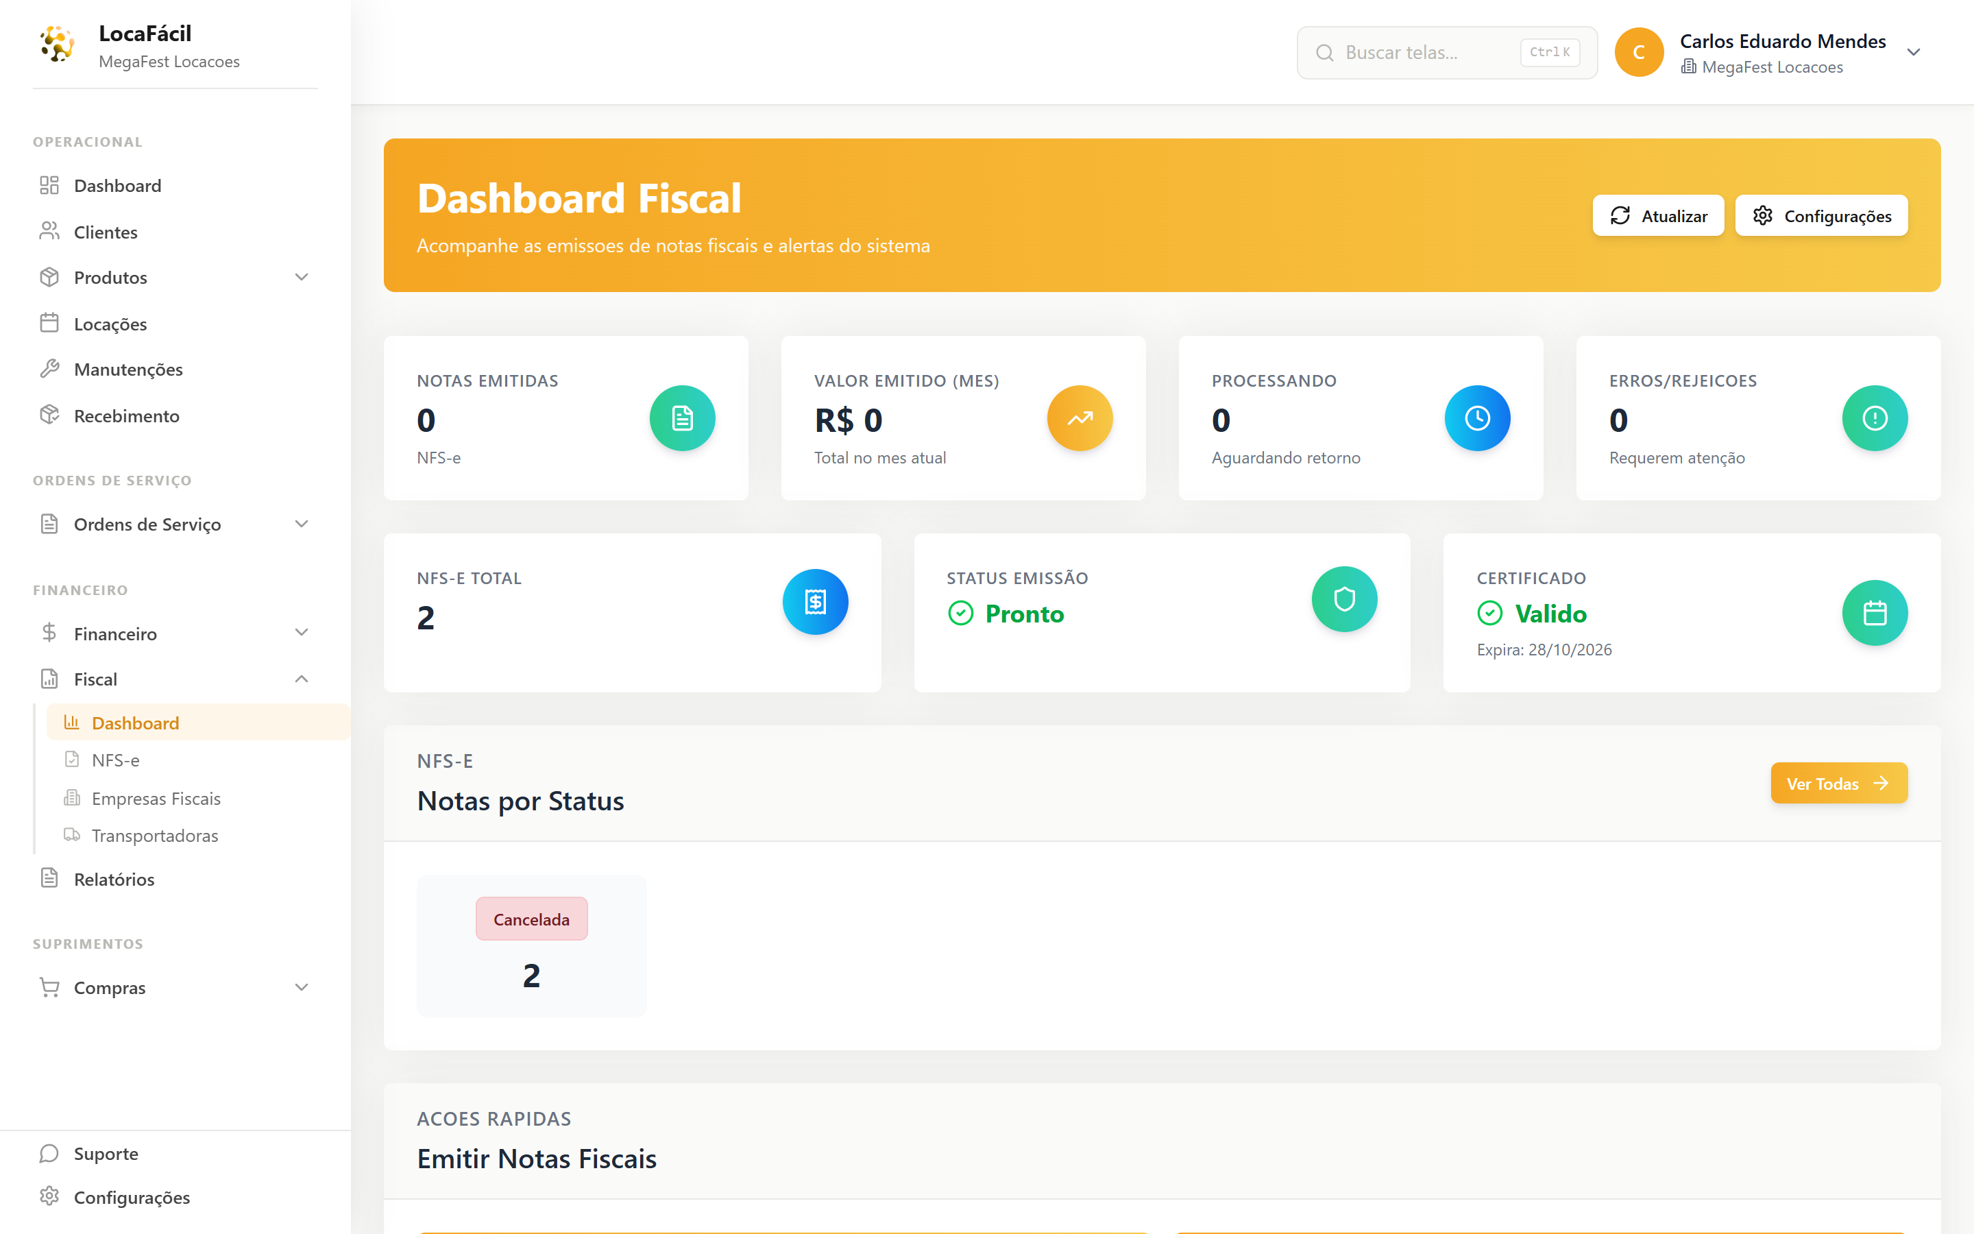Click the Certificado calendar icon

[1875, 613]
